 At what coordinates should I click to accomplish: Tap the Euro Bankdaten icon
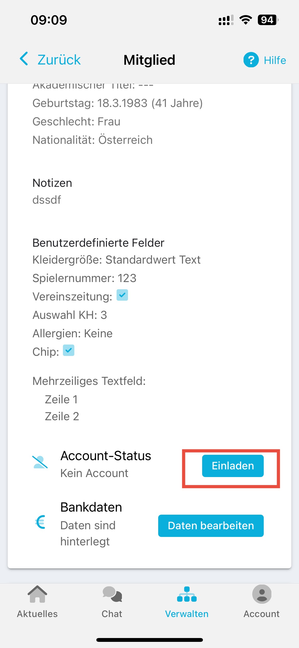40,522
